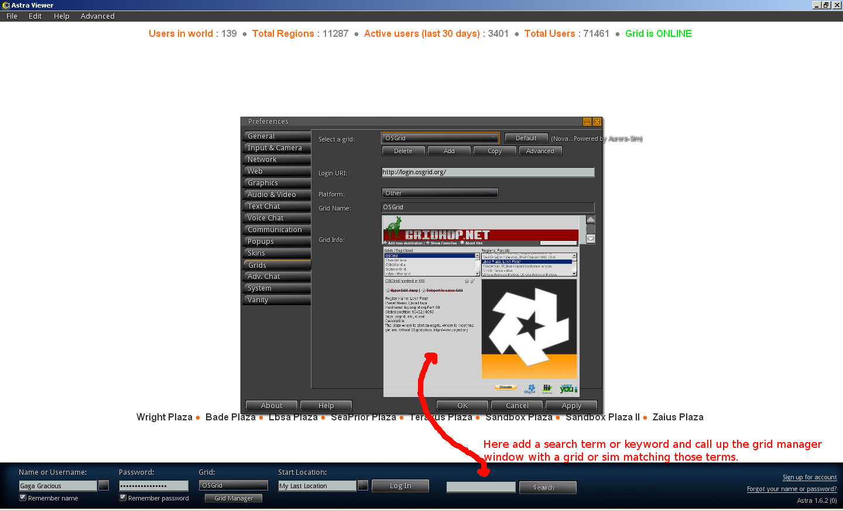
Task: Switch to the Vanity tab
Action: pyautogui.click(x=277, y=300)
